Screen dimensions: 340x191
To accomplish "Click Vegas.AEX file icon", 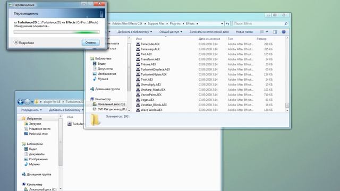I will [x=138, y=100].
